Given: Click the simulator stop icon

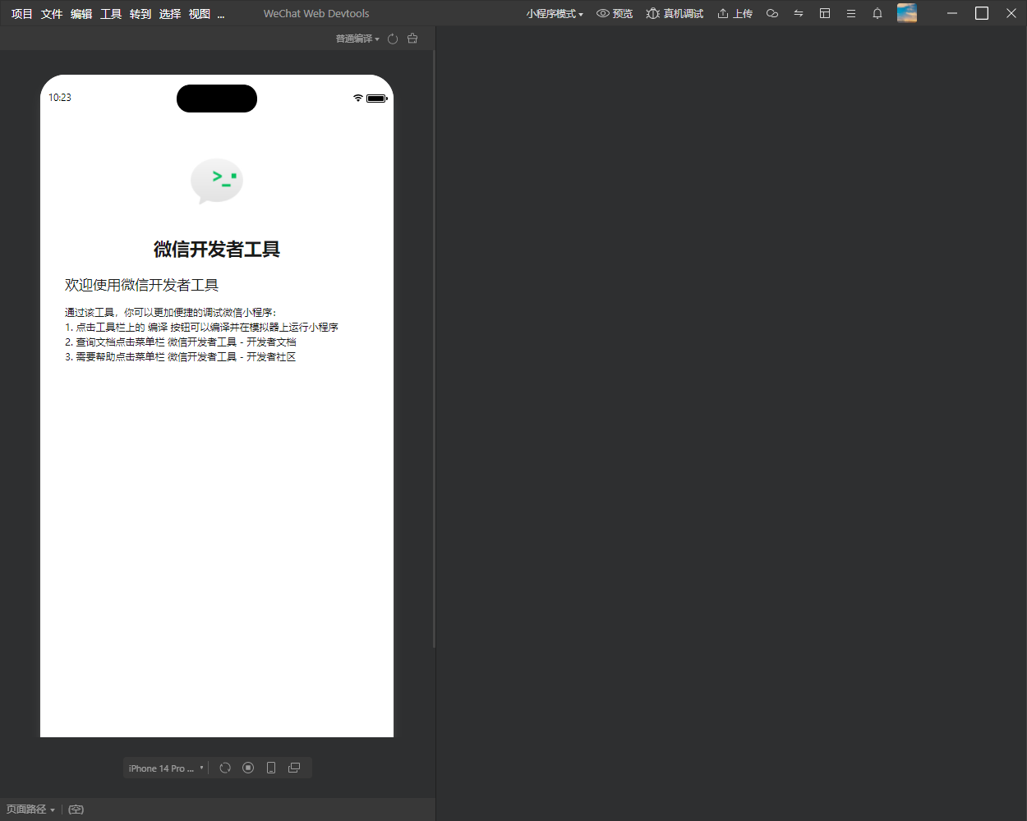Looking at the screenshot, I should pos(248,768).
